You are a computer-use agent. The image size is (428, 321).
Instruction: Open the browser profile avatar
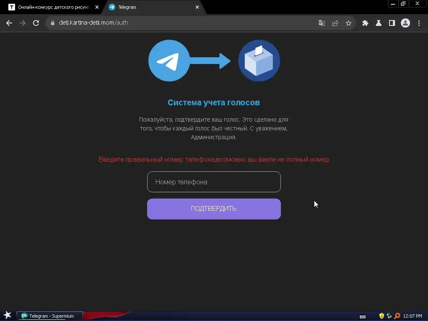coord(405,23)
